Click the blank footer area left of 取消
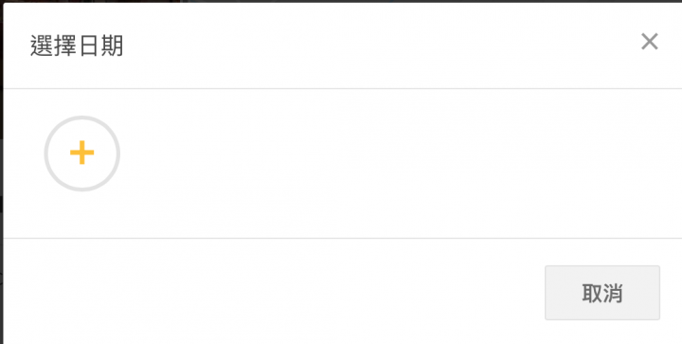The width and height of the screenshot is (682, 344). pos(274,291)
